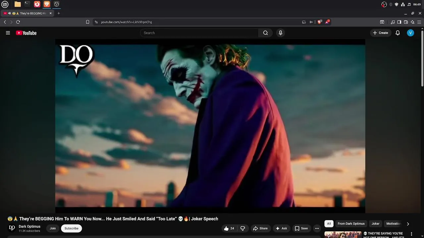The image size is (424, 238).
Task: Click the magnifier search button
Action: (x=265, y=33)
